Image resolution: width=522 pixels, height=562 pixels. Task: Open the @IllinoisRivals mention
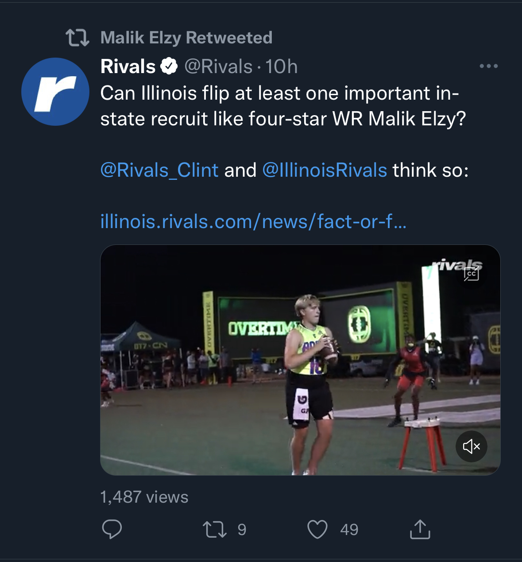click(x=325, y=170)
